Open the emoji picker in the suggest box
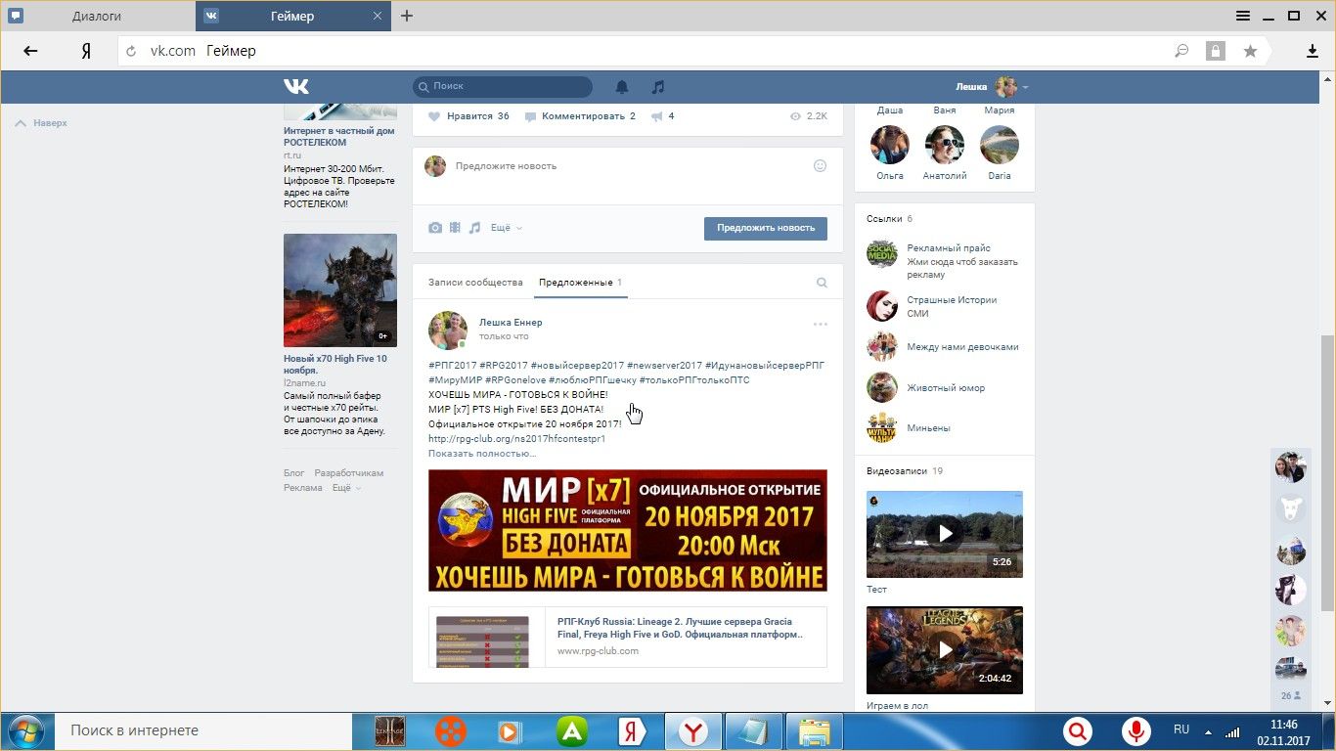The image size is (1336, 751). [821, 166]
